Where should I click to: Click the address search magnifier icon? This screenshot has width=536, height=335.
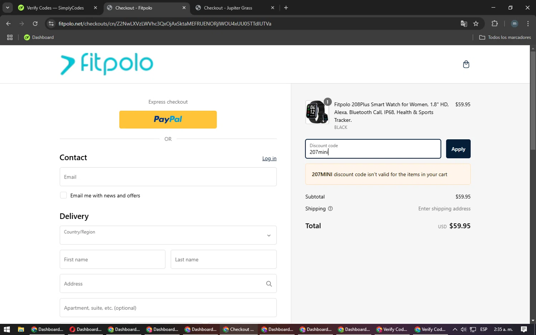pos(269,284)
